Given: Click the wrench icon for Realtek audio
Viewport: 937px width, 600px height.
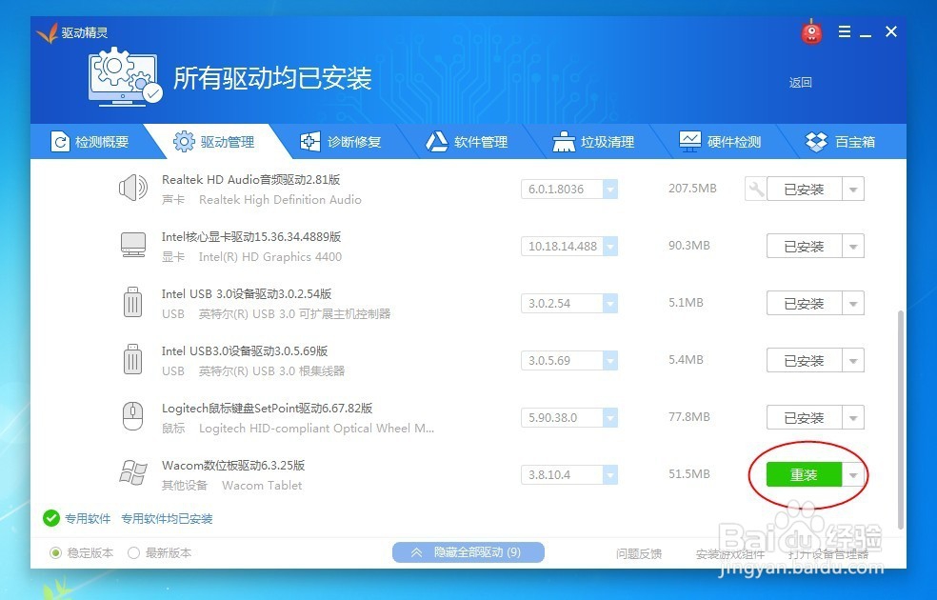Looking at the screenshot, I should [756, 189].
